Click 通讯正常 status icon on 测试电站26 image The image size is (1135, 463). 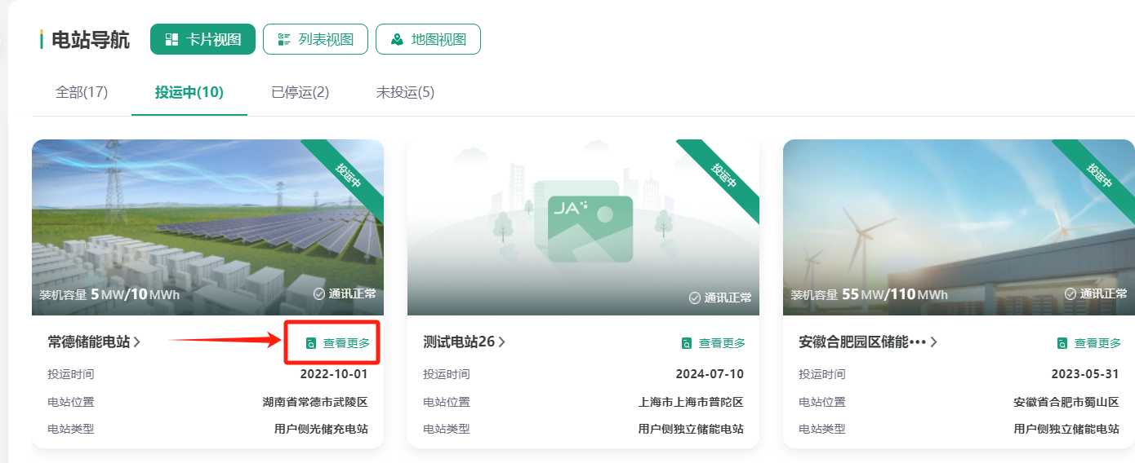695,298
